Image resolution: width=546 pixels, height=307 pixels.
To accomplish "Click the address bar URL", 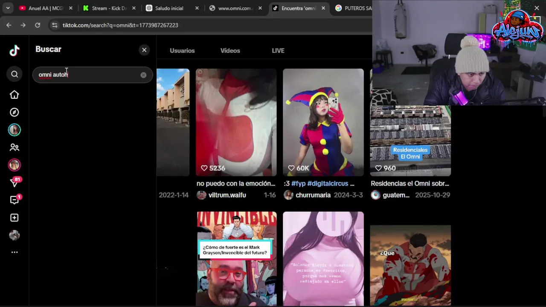I will point(120,25).
